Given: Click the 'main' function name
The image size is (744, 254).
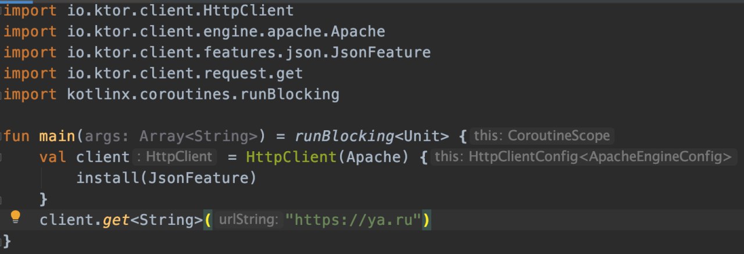Looking at the screenshot, I should pos(58,137).
